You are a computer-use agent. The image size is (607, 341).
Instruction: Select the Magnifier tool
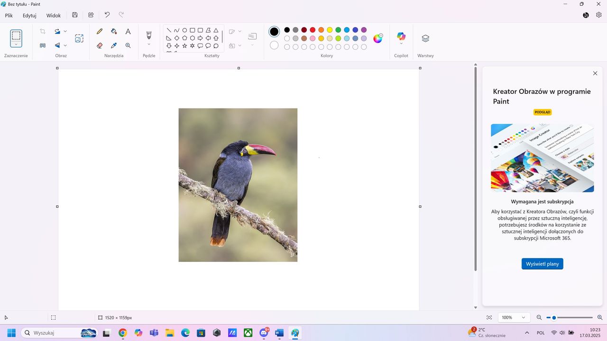point(128,45)
